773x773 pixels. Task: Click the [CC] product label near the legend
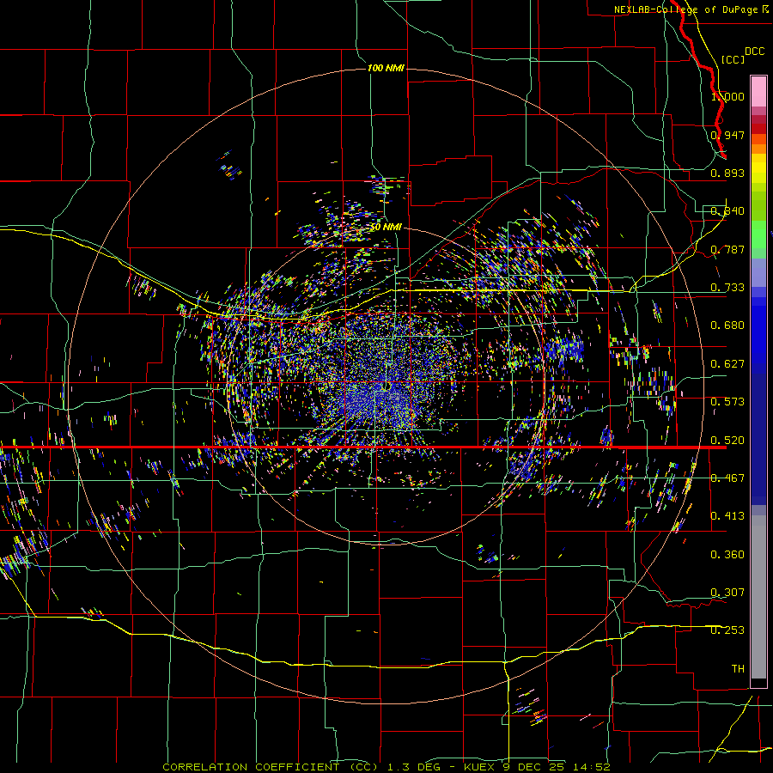coord(733,59)
